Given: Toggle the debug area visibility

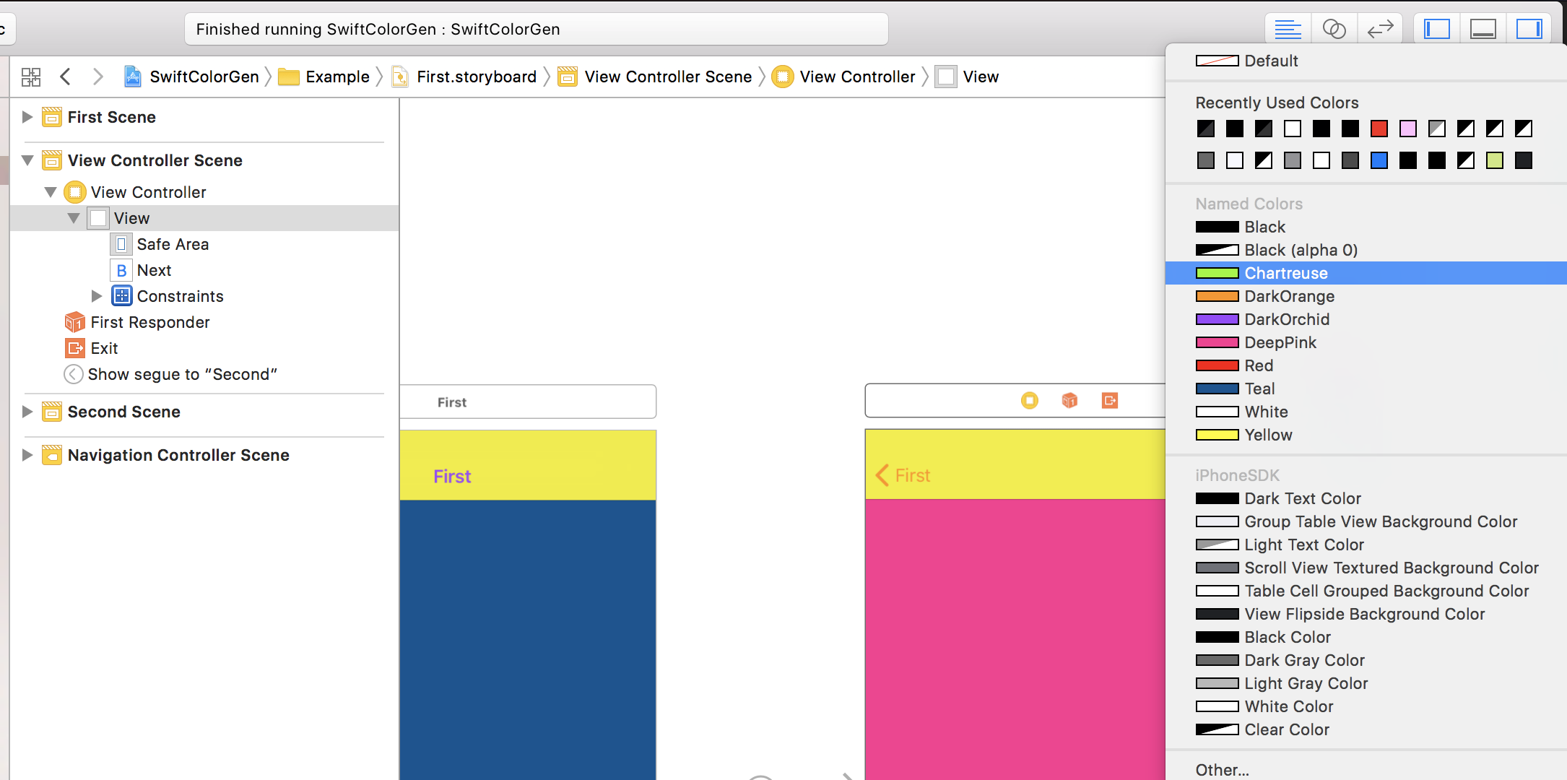Looking at the screenshot, I should (1483, 29).
